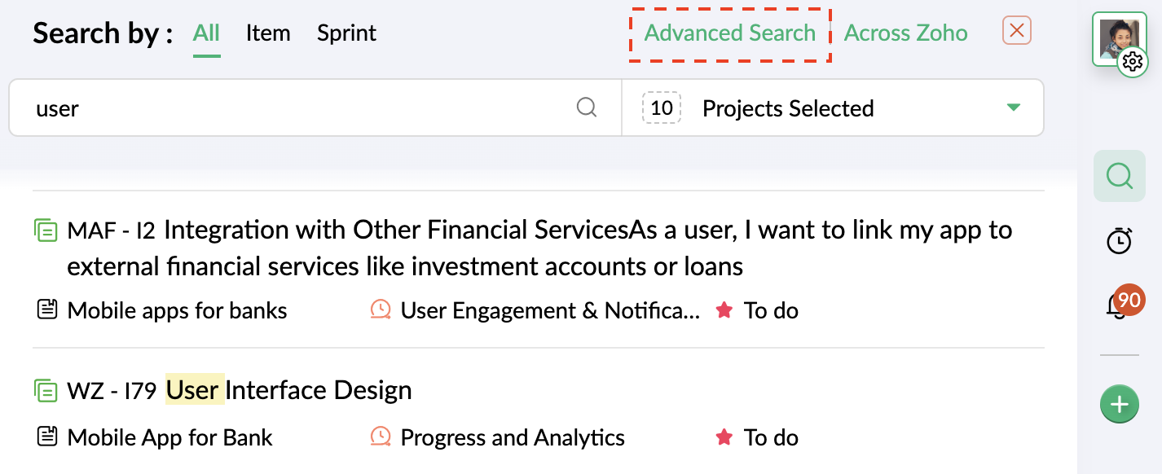
Task: Click the sprint icon beside Progress and Analytics
Action: (380, 437)
